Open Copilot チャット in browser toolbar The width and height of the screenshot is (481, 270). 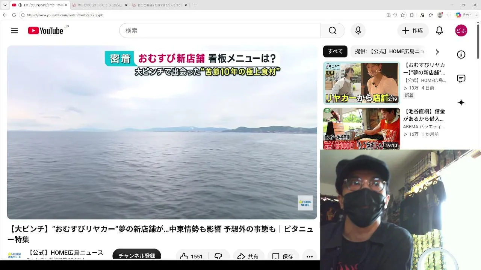[x=464, y=15]
